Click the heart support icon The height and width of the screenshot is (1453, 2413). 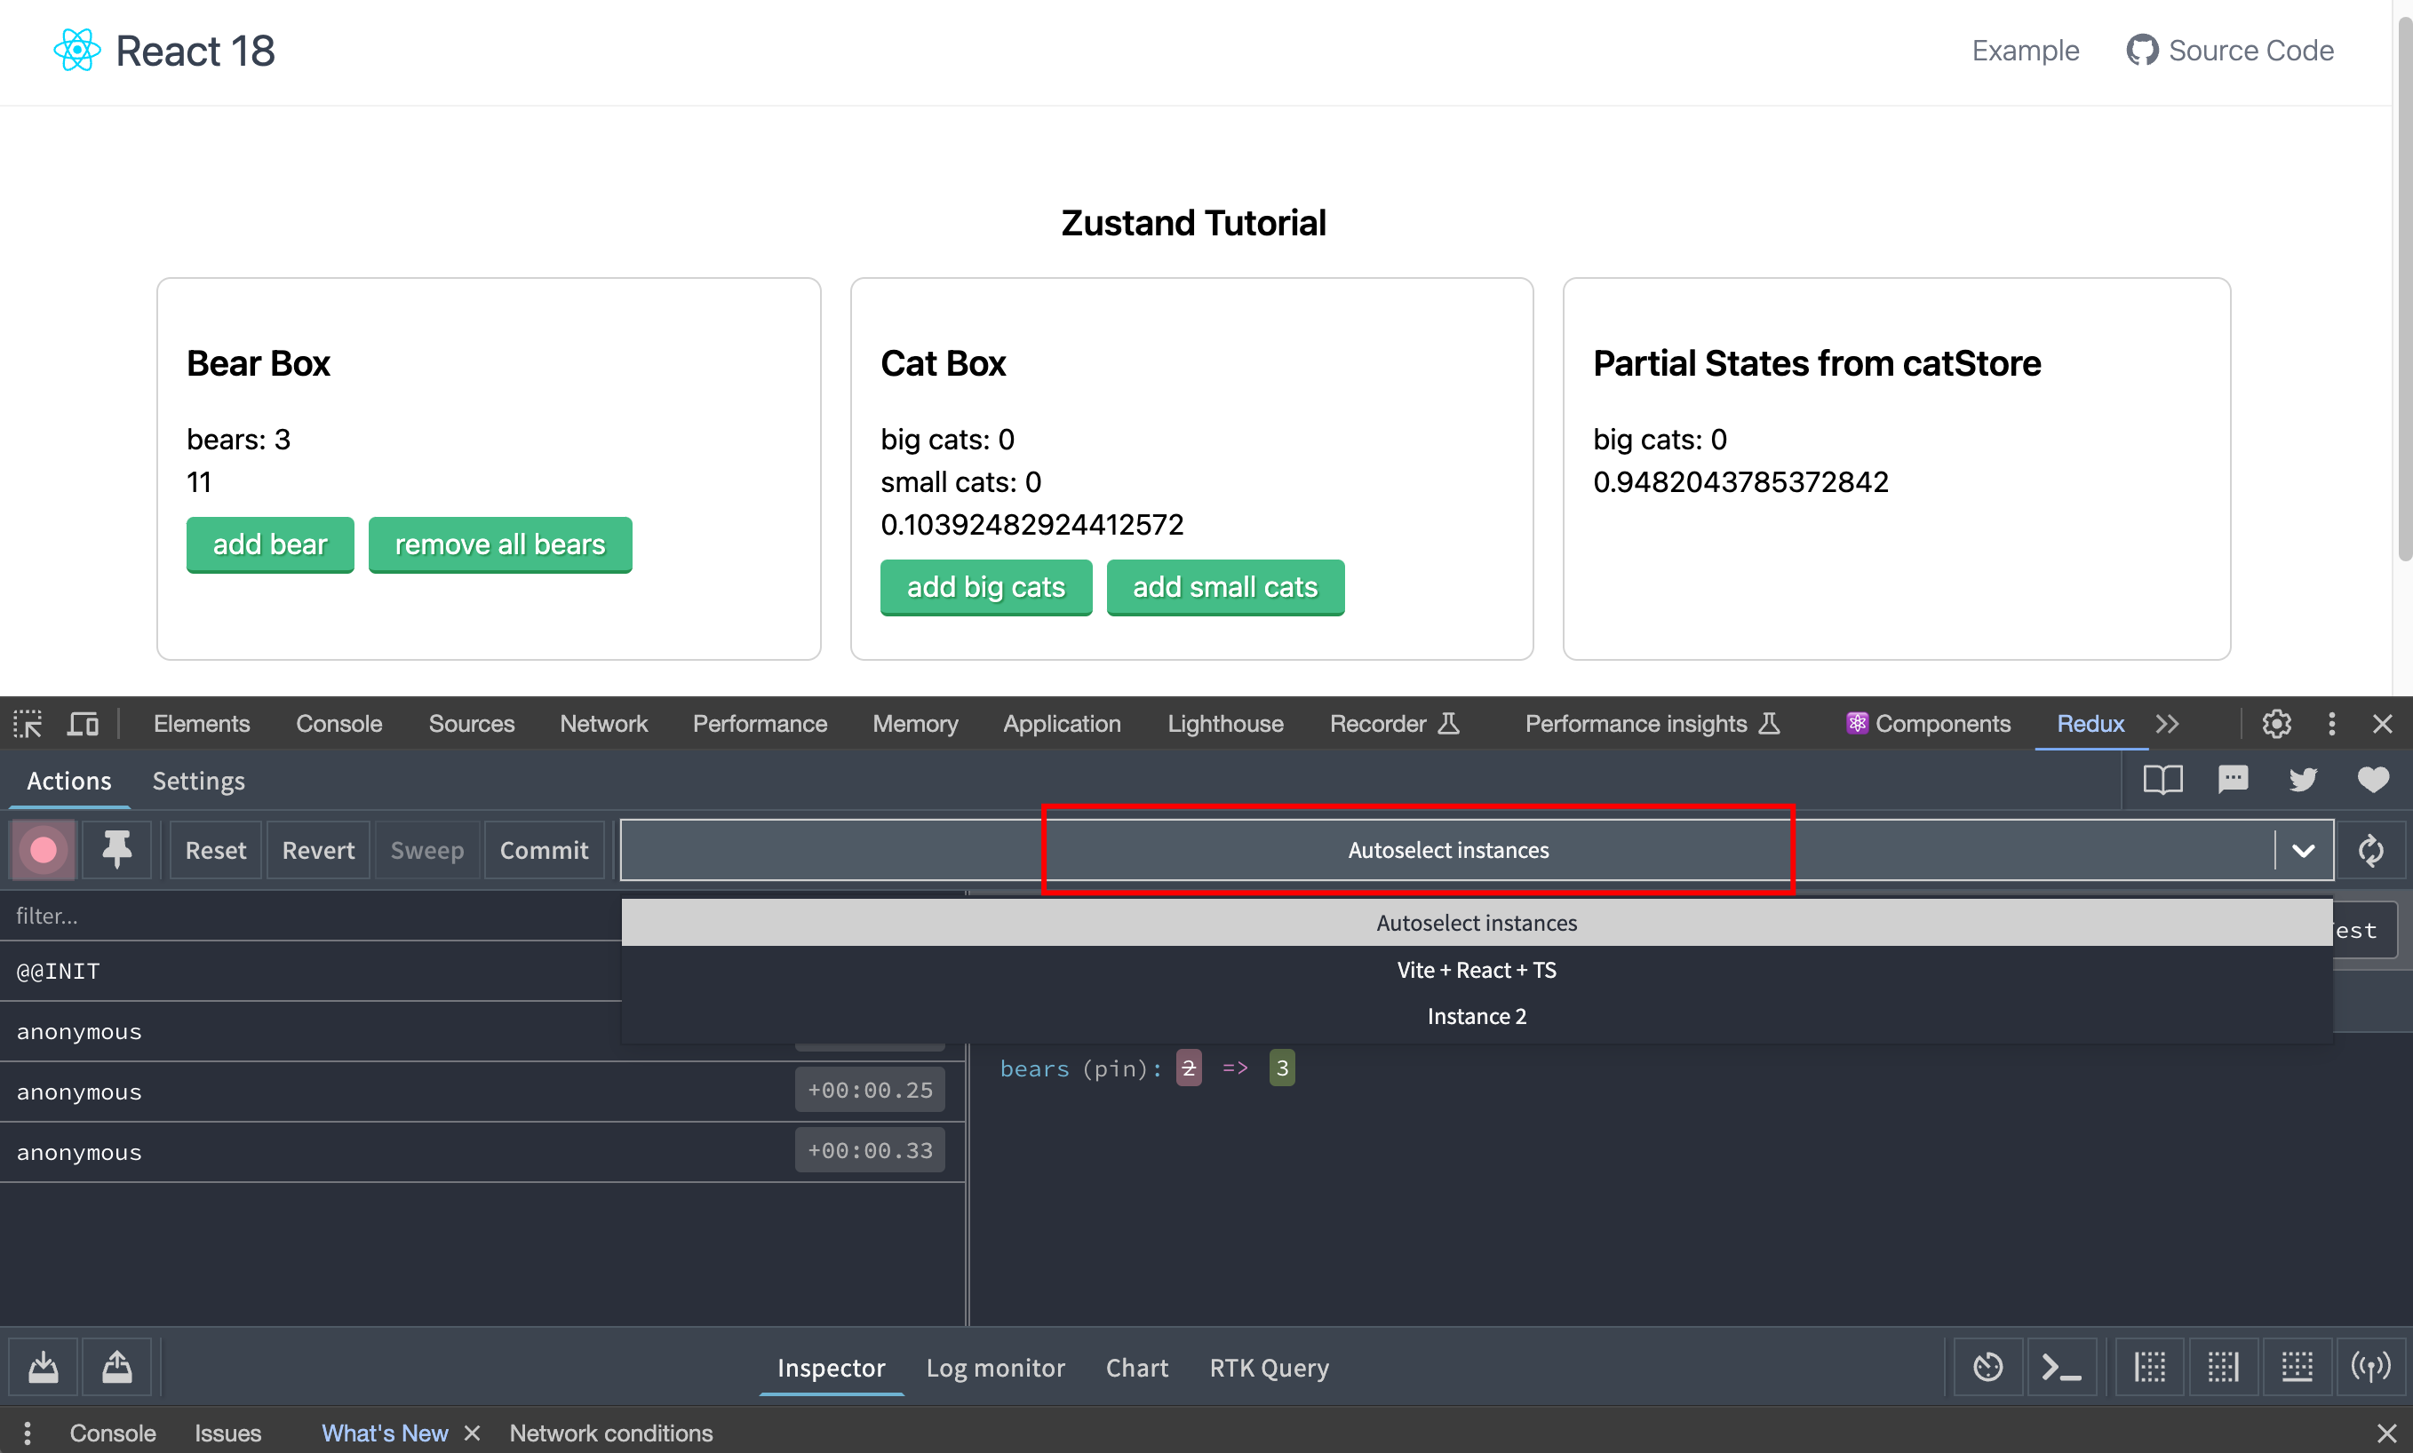click(2373, 781)
